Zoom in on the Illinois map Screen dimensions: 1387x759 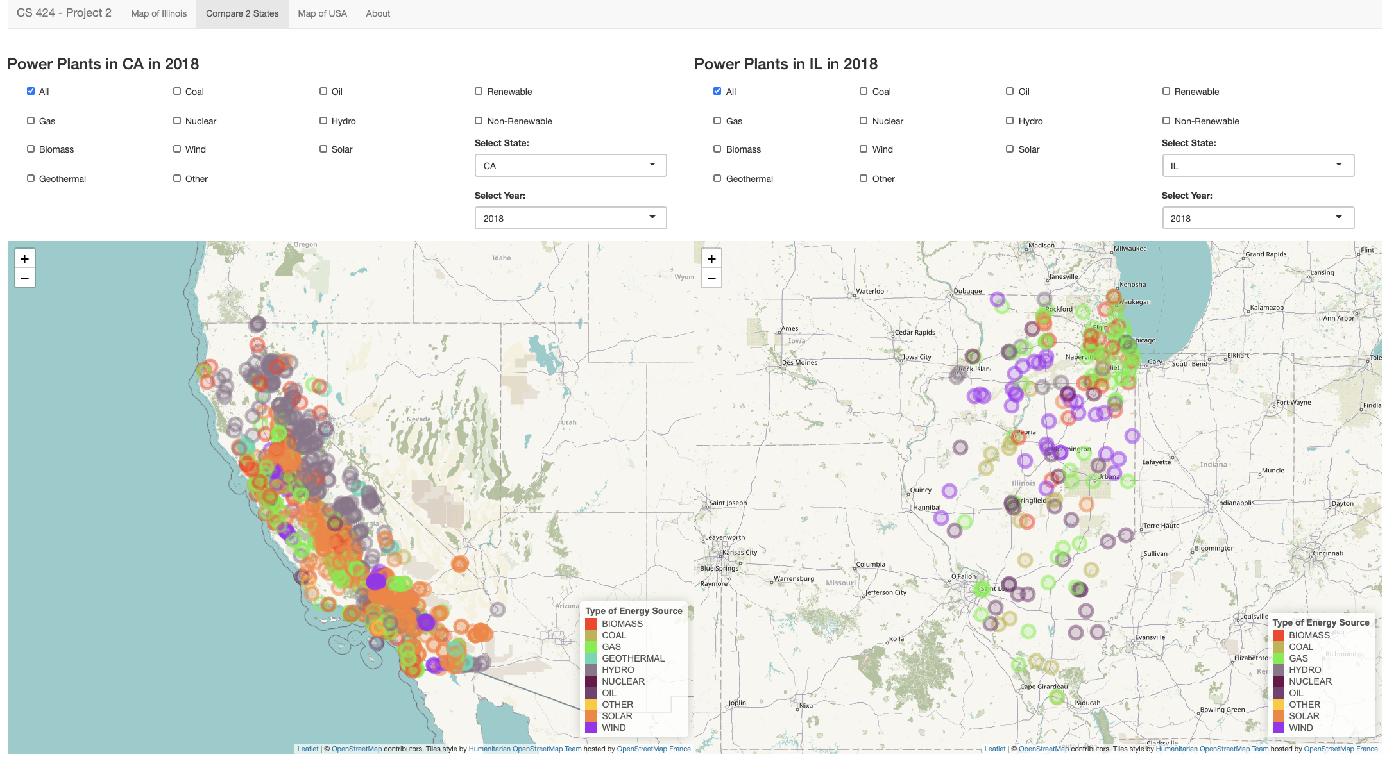click(711, 259)
